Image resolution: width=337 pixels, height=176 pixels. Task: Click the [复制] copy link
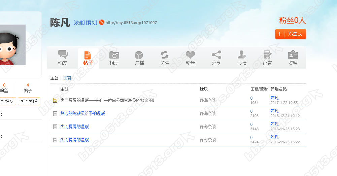pyautogui.click(x=92, y=23)
